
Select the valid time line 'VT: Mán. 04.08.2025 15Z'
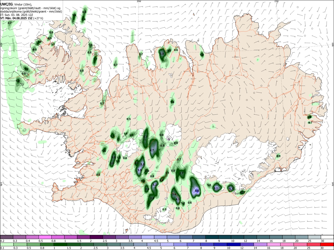coord(16,18)
